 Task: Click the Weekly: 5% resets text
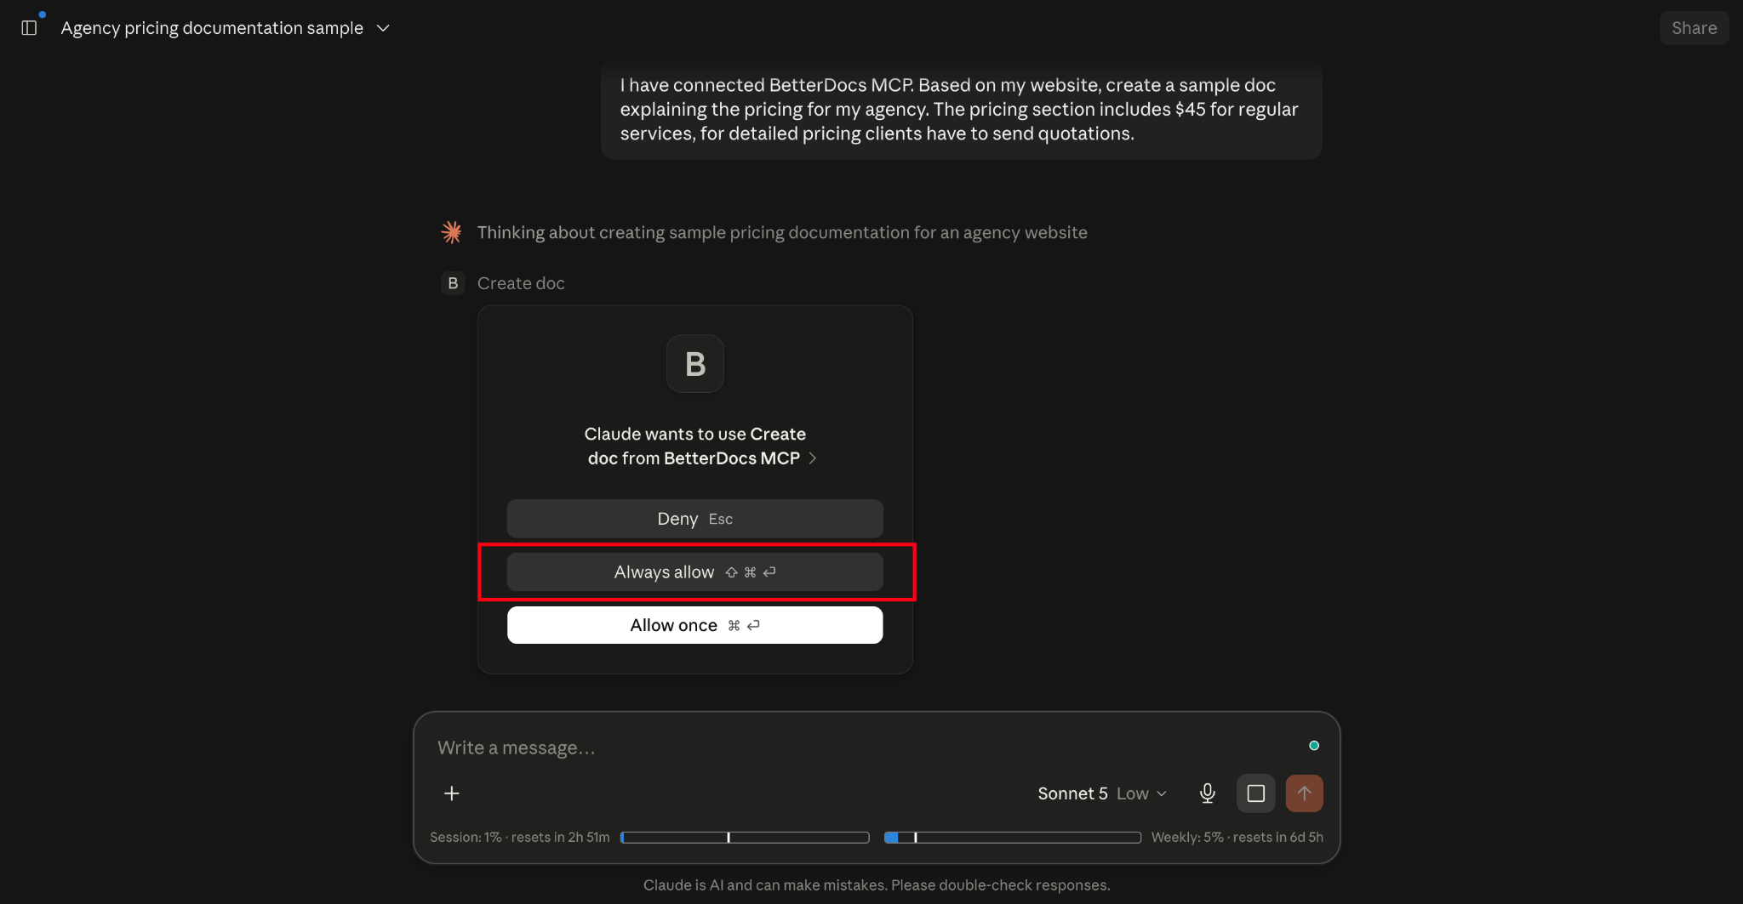(1237, 838)
